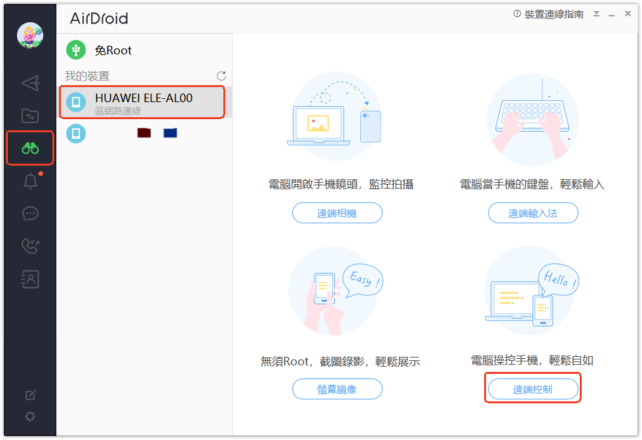The width and height of the screenshot is (642, 440).
Task: Click the text 電腦開啟手機鏡頭，監控拍攝
Action: click(341, 184)
